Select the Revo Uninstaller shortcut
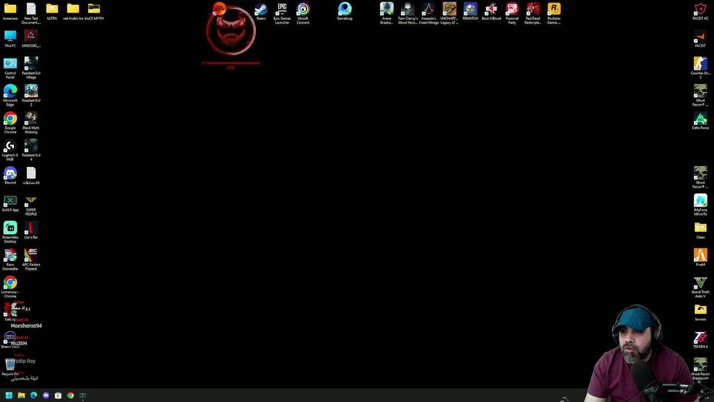Viewport: 714px width, 402px height. (x=10, y=260)
